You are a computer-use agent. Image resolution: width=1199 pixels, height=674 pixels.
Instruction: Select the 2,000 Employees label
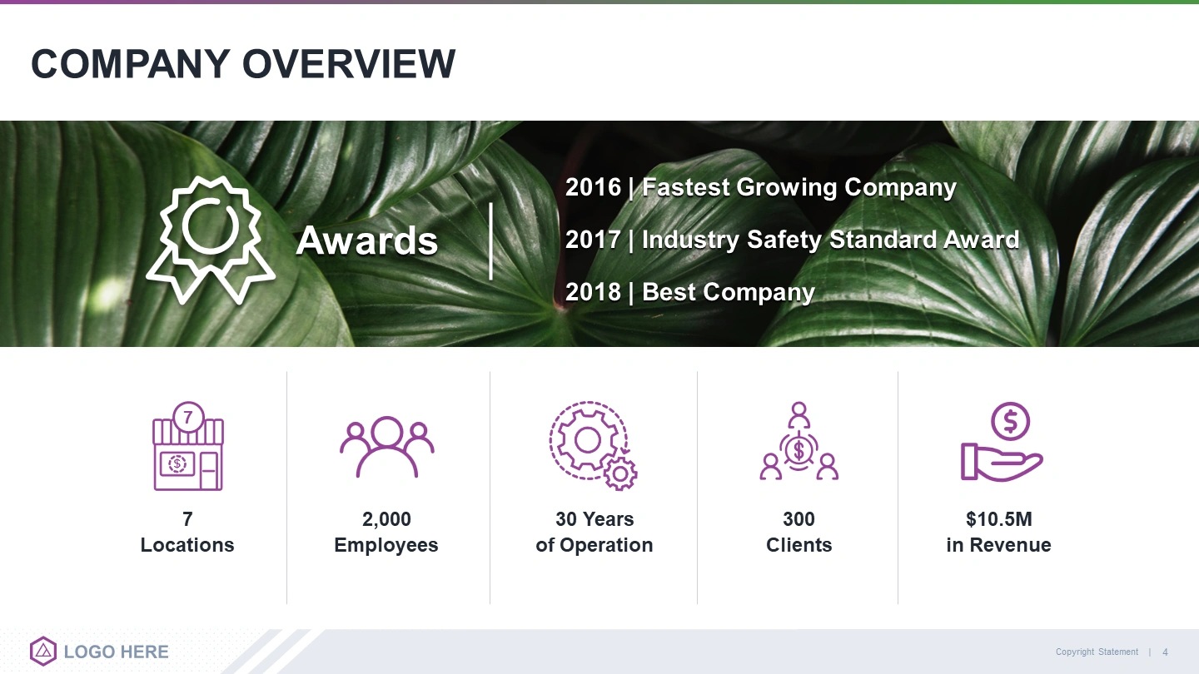pos(386,533)
